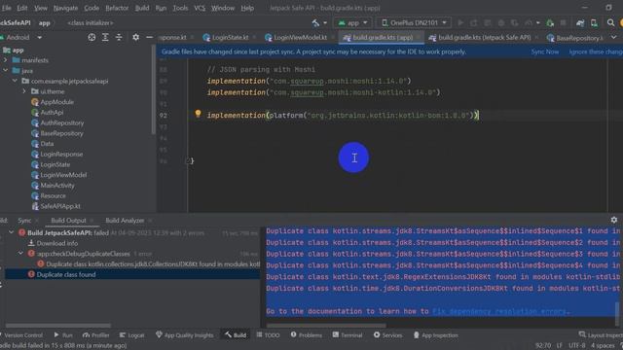Click the Expand All icon in Project panel

click(105, 37)
